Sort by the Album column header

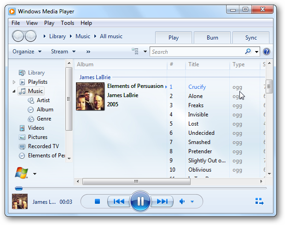click(121, 64)
